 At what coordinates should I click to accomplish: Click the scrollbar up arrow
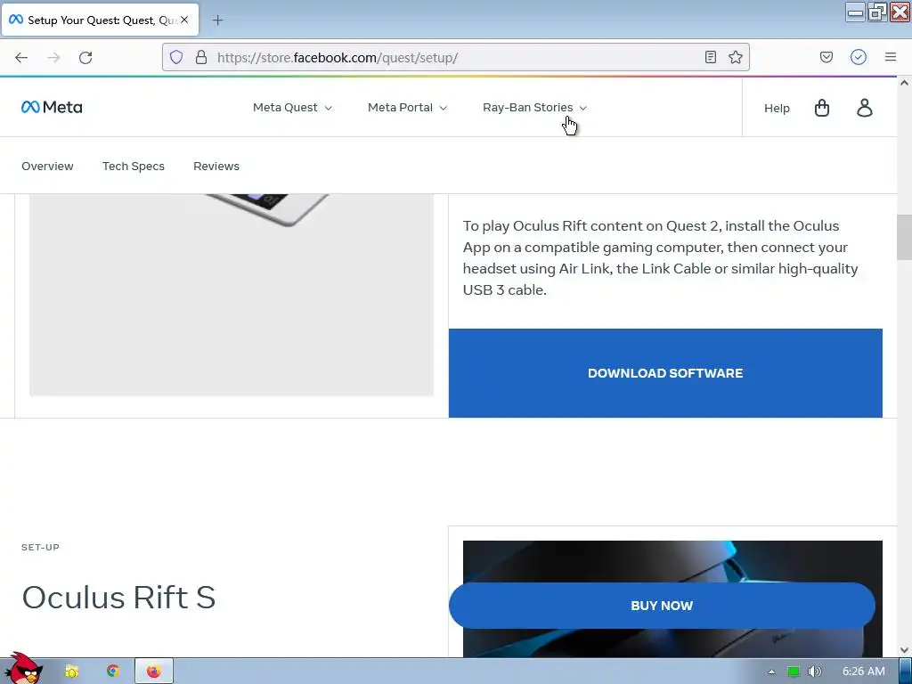click(905, 83)
